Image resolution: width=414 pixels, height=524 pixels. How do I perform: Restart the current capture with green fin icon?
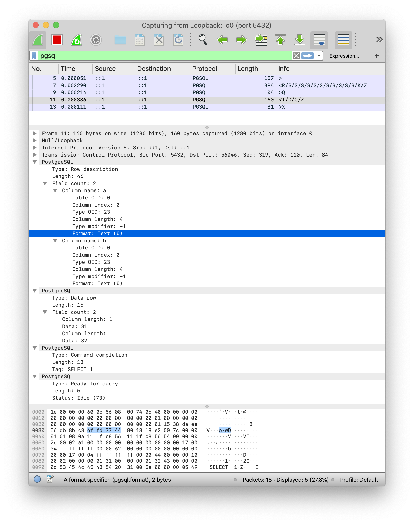point(76,40)
